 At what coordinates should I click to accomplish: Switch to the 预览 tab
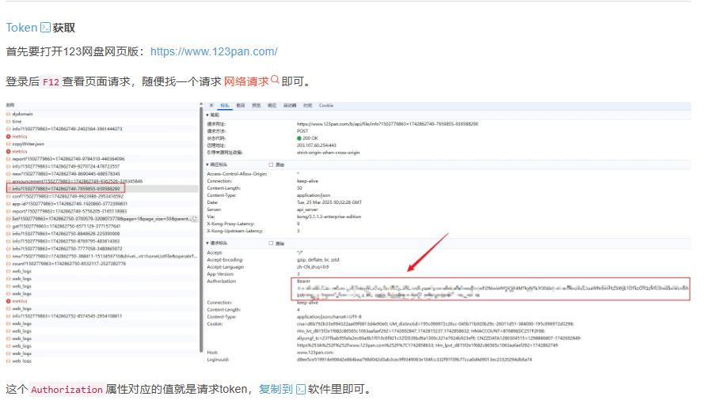257,105
